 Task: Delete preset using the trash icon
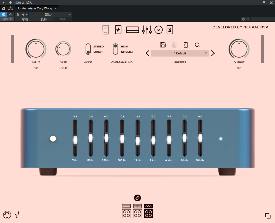tap(174, 45)
